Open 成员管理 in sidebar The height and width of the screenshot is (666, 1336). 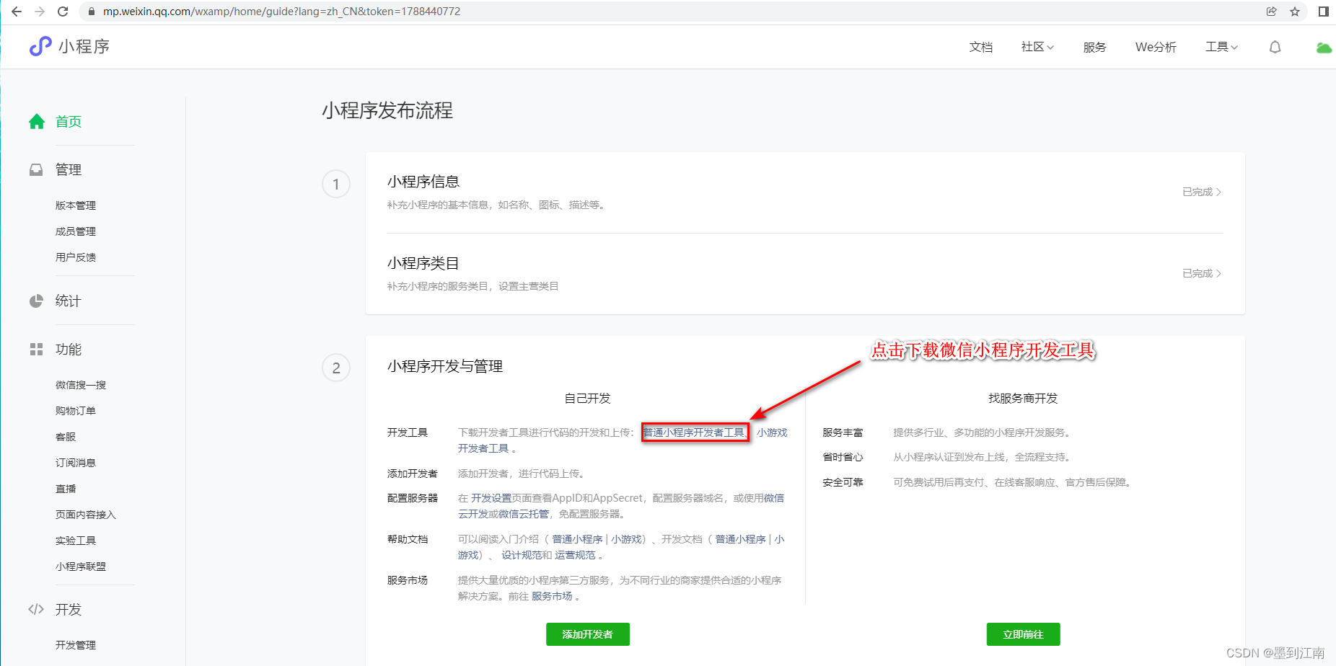point(76,231)
